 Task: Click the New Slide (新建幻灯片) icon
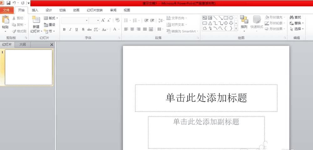pos(36,19)
